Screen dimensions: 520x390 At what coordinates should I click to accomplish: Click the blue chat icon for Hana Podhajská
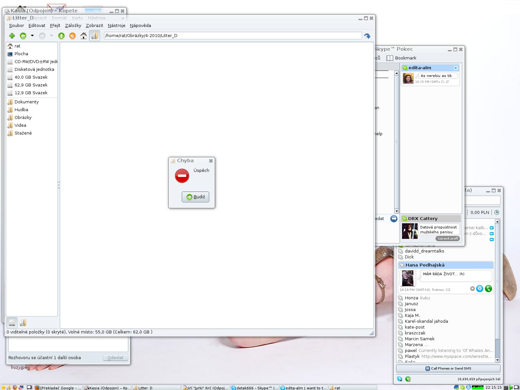[480, 289]
